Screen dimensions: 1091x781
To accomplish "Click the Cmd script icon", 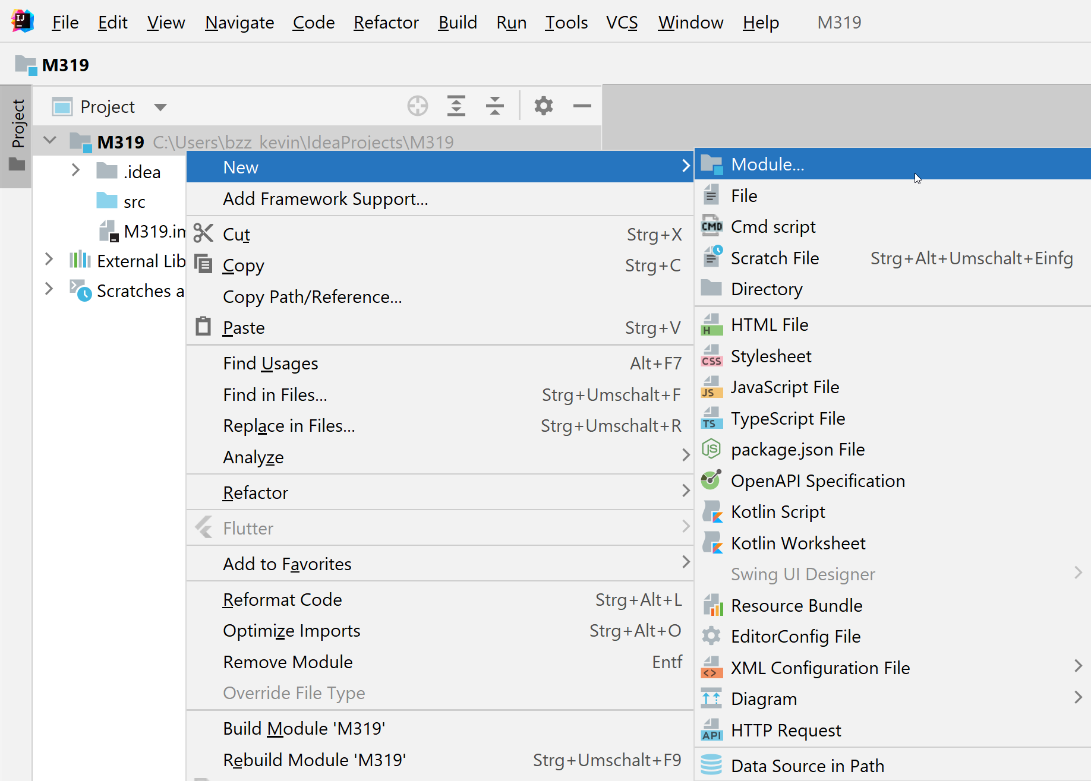I will [712, 227].
